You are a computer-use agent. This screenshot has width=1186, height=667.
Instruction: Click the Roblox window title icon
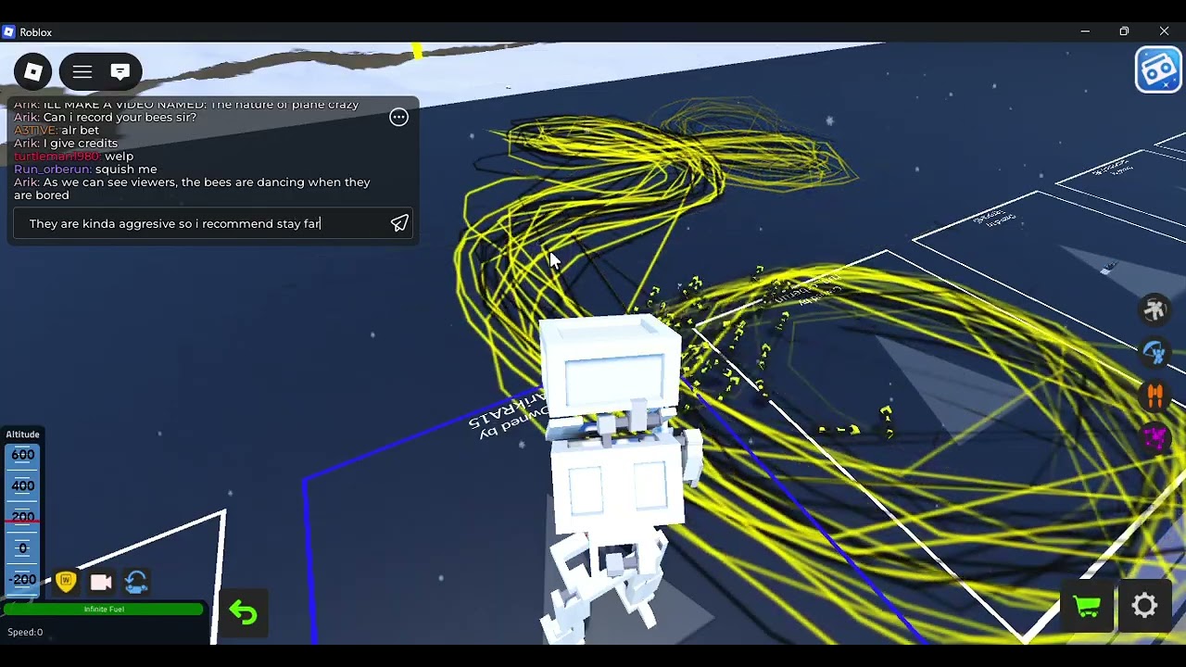tap(9, 31)
